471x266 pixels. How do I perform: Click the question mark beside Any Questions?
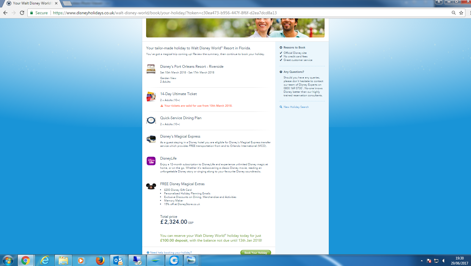(x=281, y=72)
